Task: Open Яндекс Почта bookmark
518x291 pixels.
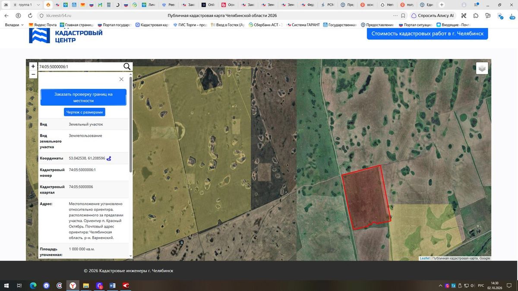Action: pos(42,25)
